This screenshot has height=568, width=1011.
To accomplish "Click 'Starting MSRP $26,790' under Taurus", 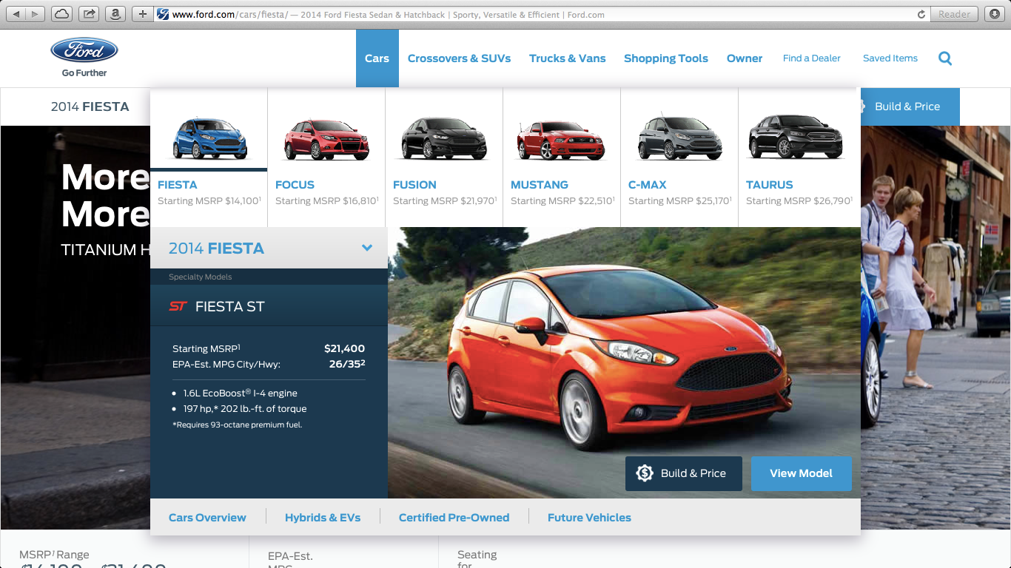I will tap(799, 201).
